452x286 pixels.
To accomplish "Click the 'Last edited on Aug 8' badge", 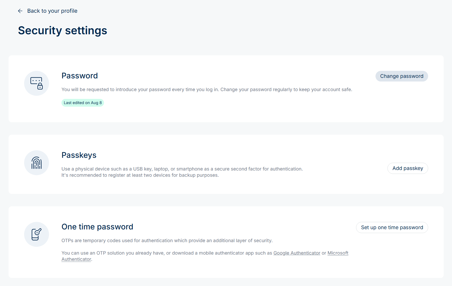I will [83, 103].
